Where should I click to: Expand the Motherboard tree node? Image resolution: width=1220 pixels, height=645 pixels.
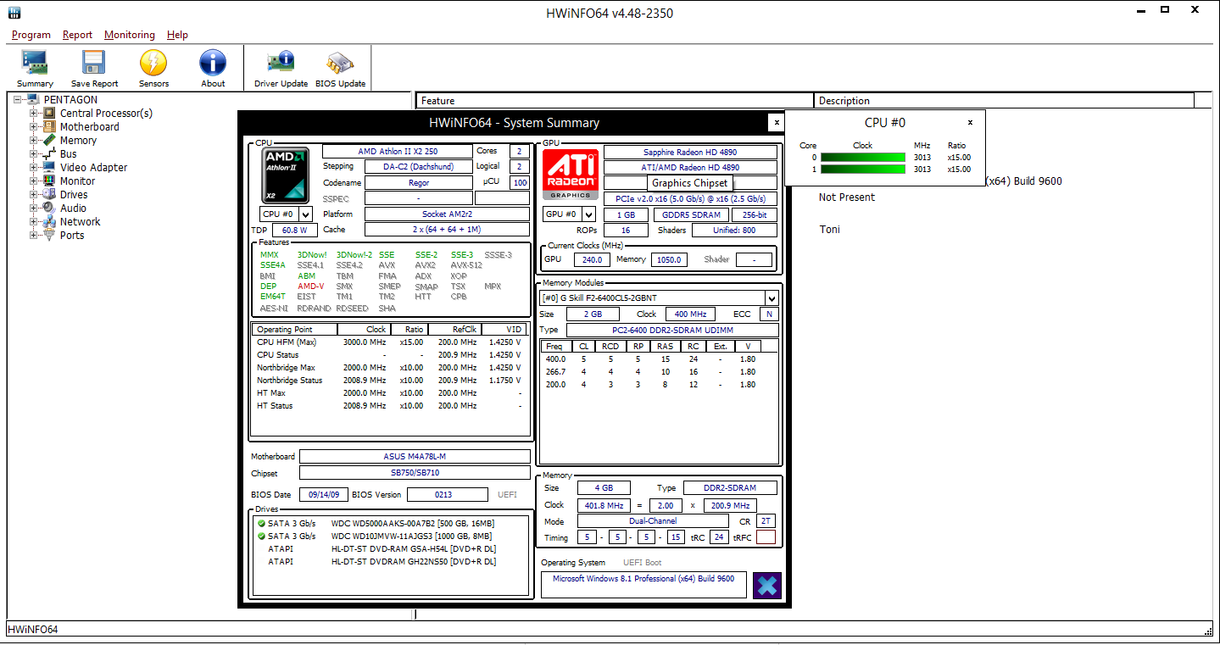pyautogui.click(x=34, y=127)
